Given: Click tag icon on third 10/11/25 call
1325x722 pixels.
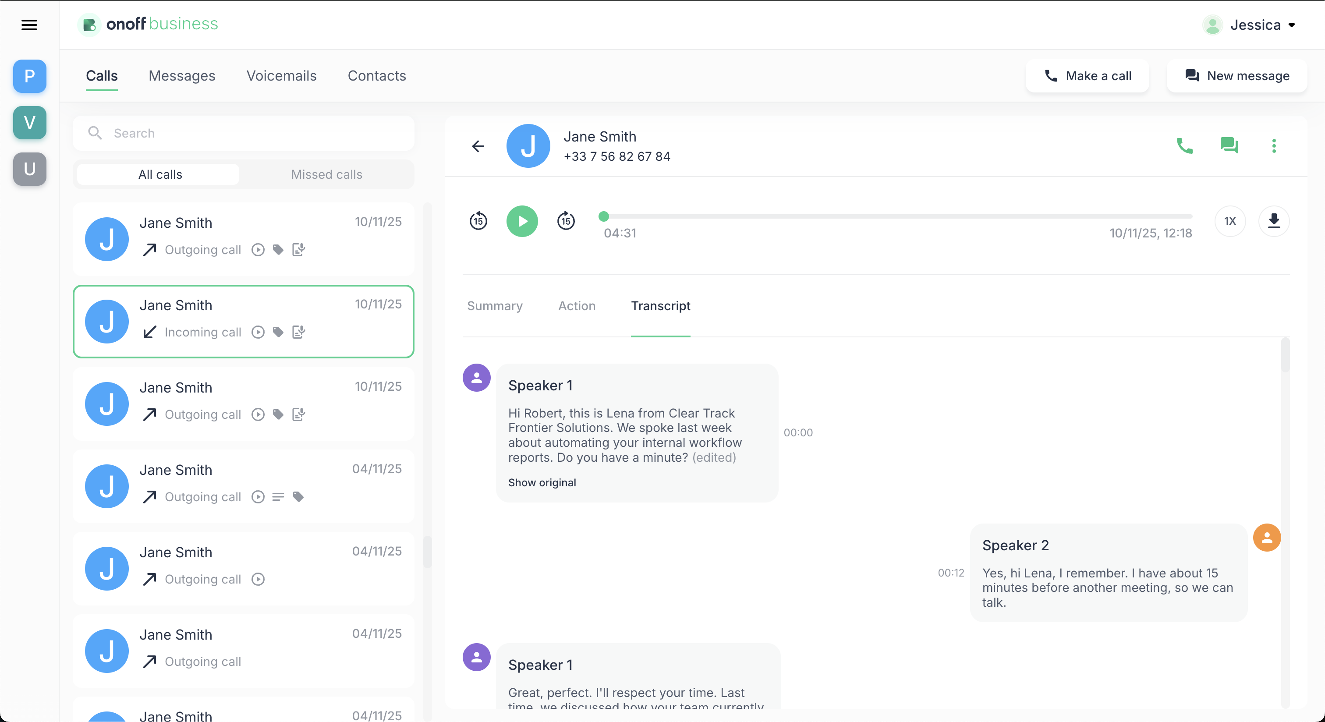Looking at the screenshot, I should point(278,414).
